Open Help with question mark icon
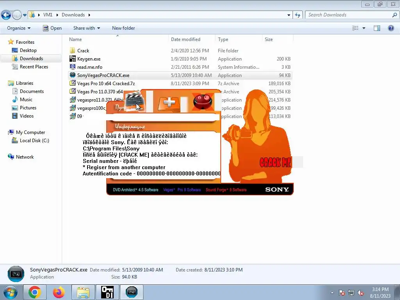The width and height of the screenshot is (400, 300). point(391,28)
